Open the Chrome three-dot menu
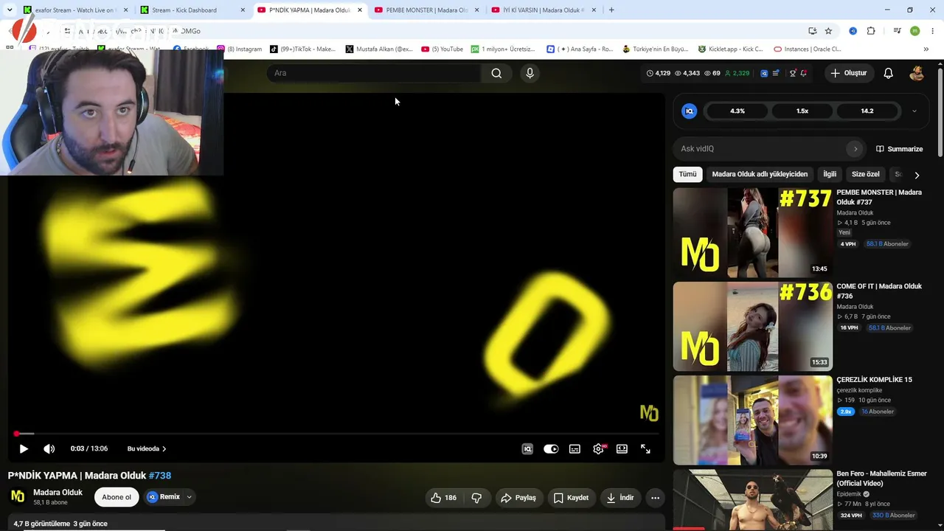944x531 pixels. tap(931, 31)
